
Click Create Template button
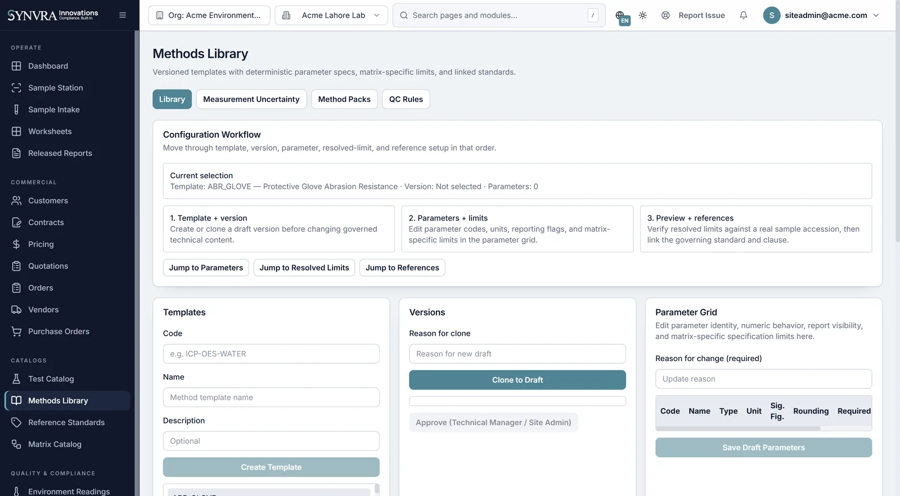[271, 467]
